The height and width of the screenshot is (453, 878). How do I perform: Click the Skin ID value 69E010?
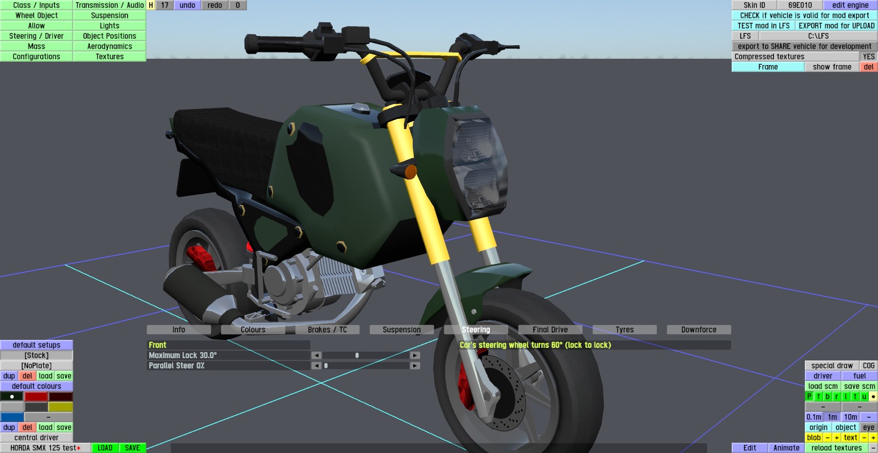pyautogui.click(x=800, y=5)
